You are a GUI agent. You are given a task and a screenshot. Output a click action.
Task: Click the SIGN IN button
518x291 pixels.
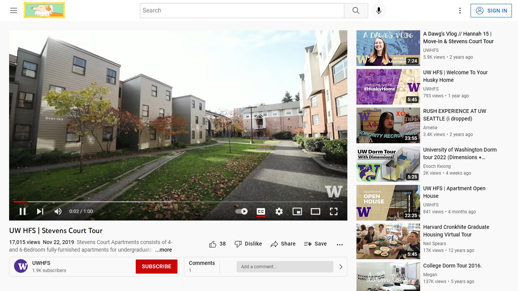click(x=491, y=11)
